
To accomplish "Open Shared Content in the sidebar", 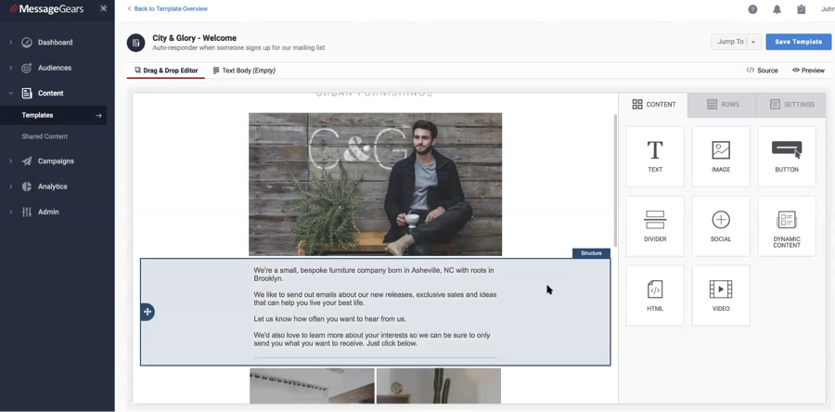I will tap(45, 136).
